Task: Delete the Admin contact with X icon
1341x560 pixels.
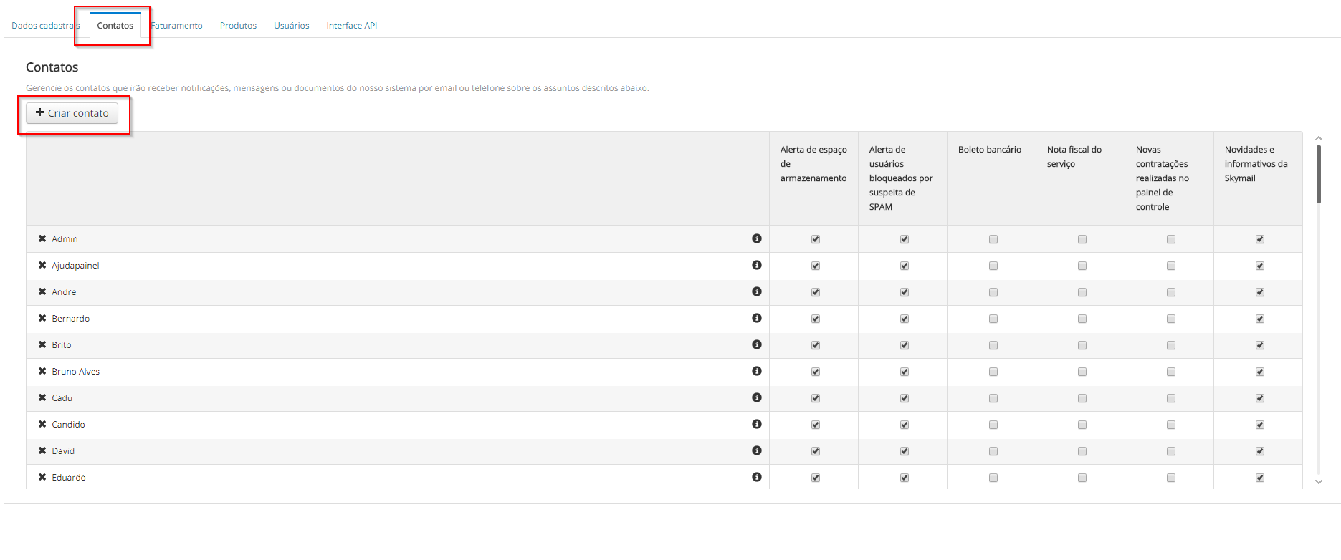Action: pyautogui.click(x=42, y=238)
